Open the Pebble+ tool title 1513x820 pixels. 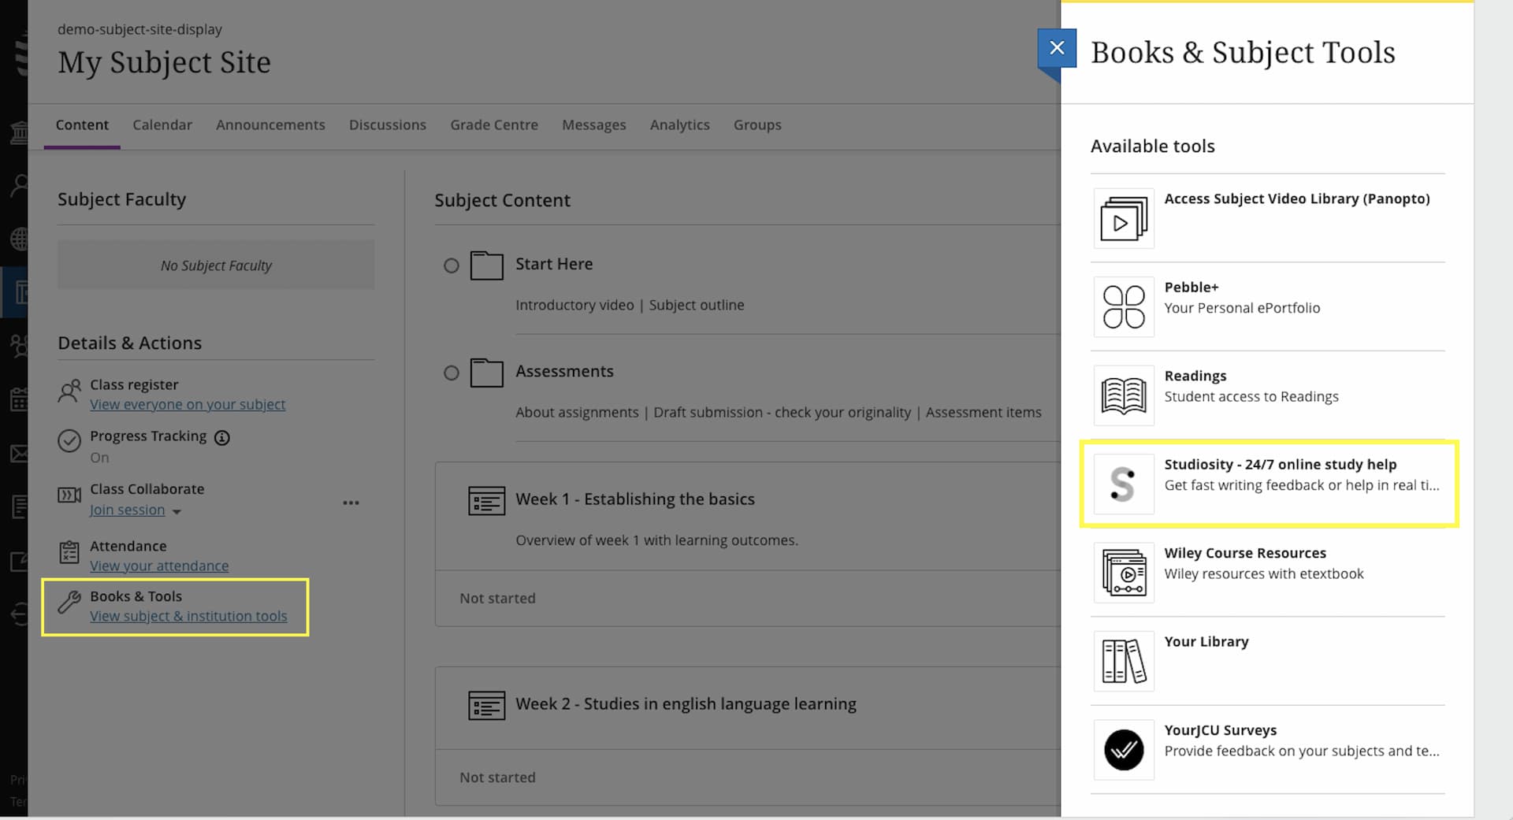[x=1191, y=287]
